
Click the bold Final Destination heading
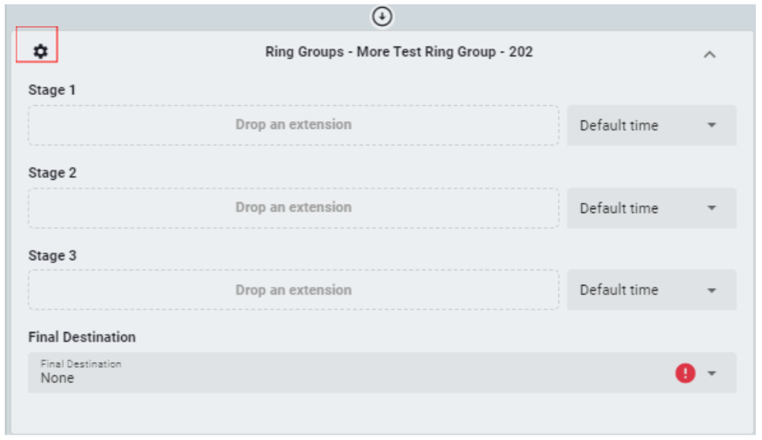pyautogui.click(x=82, y=337)
